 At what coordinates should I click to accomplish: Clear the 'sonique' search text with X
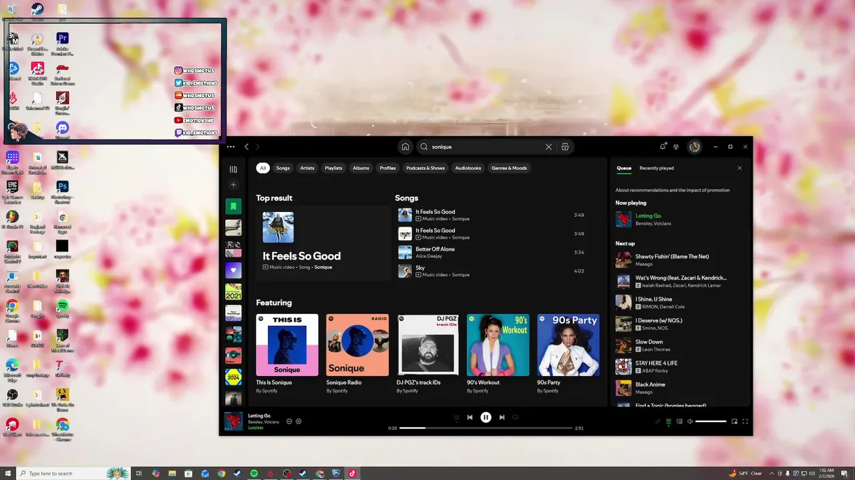548,147
